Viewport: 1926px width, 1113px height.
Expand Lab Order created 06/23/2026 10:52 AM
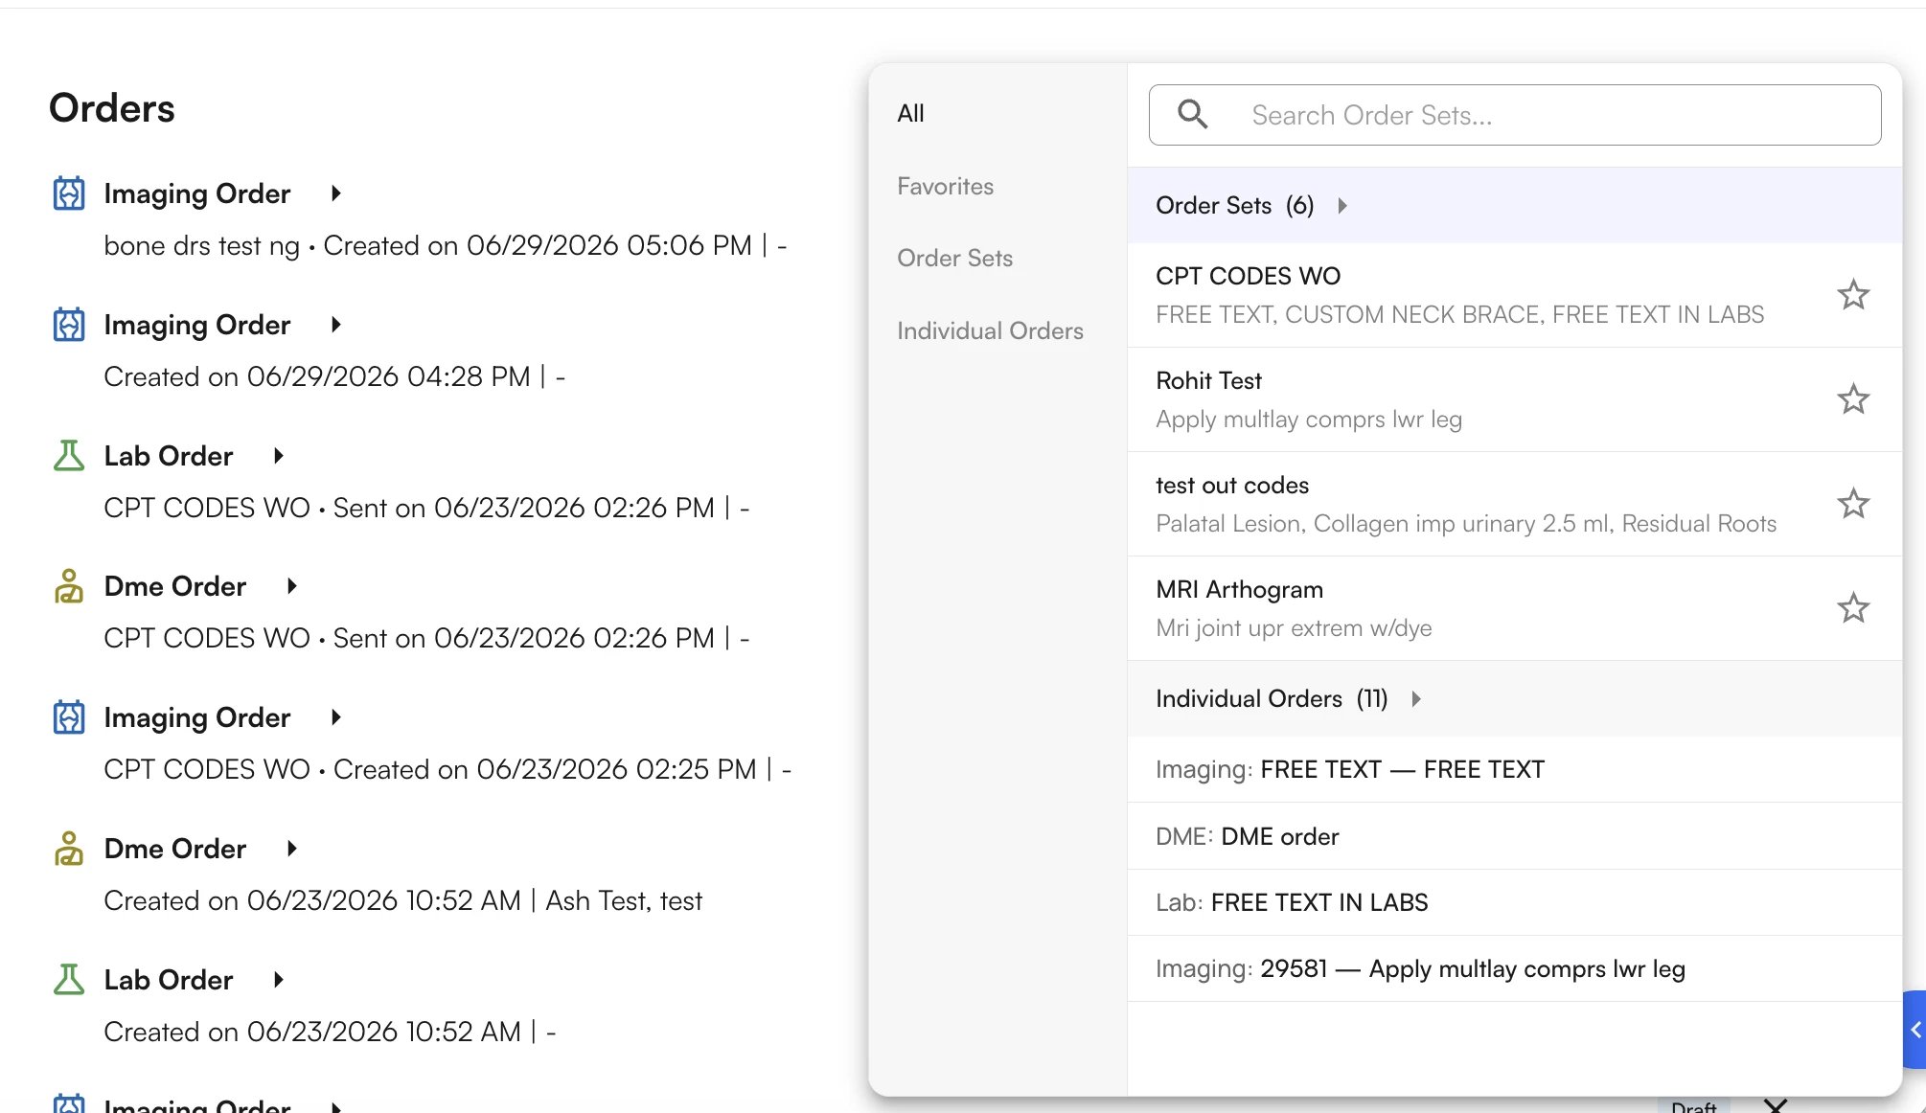(278, 980)
